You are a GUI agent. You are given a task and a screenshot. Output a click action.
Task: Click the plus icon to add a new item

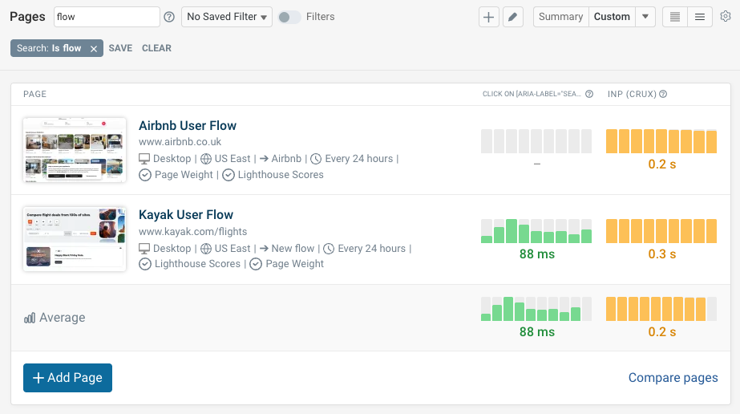tap(489, 17)
